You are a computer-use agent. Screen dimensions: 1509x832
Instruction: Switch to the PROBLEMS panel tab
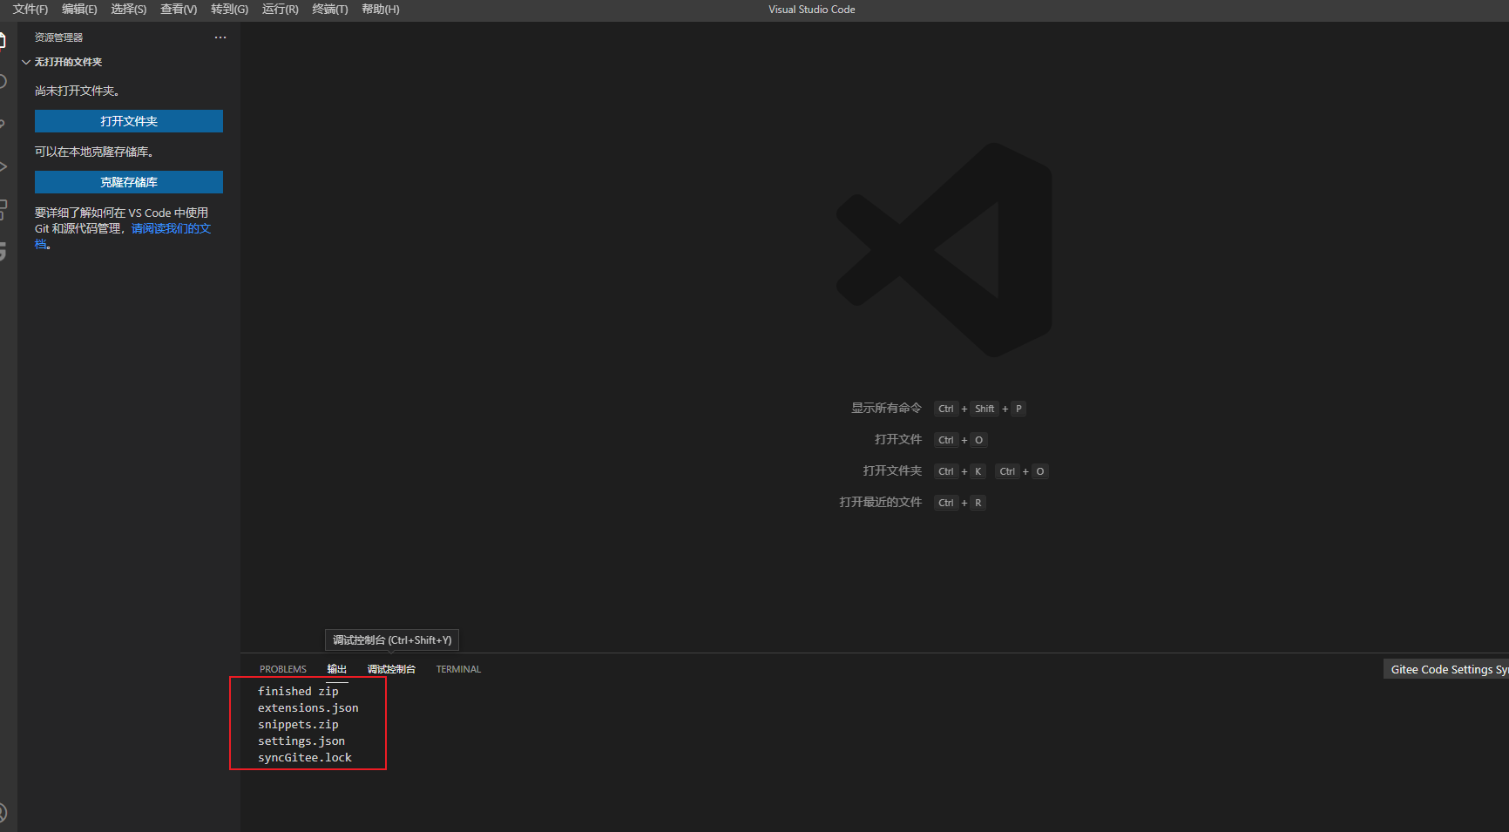click(283, 669)
